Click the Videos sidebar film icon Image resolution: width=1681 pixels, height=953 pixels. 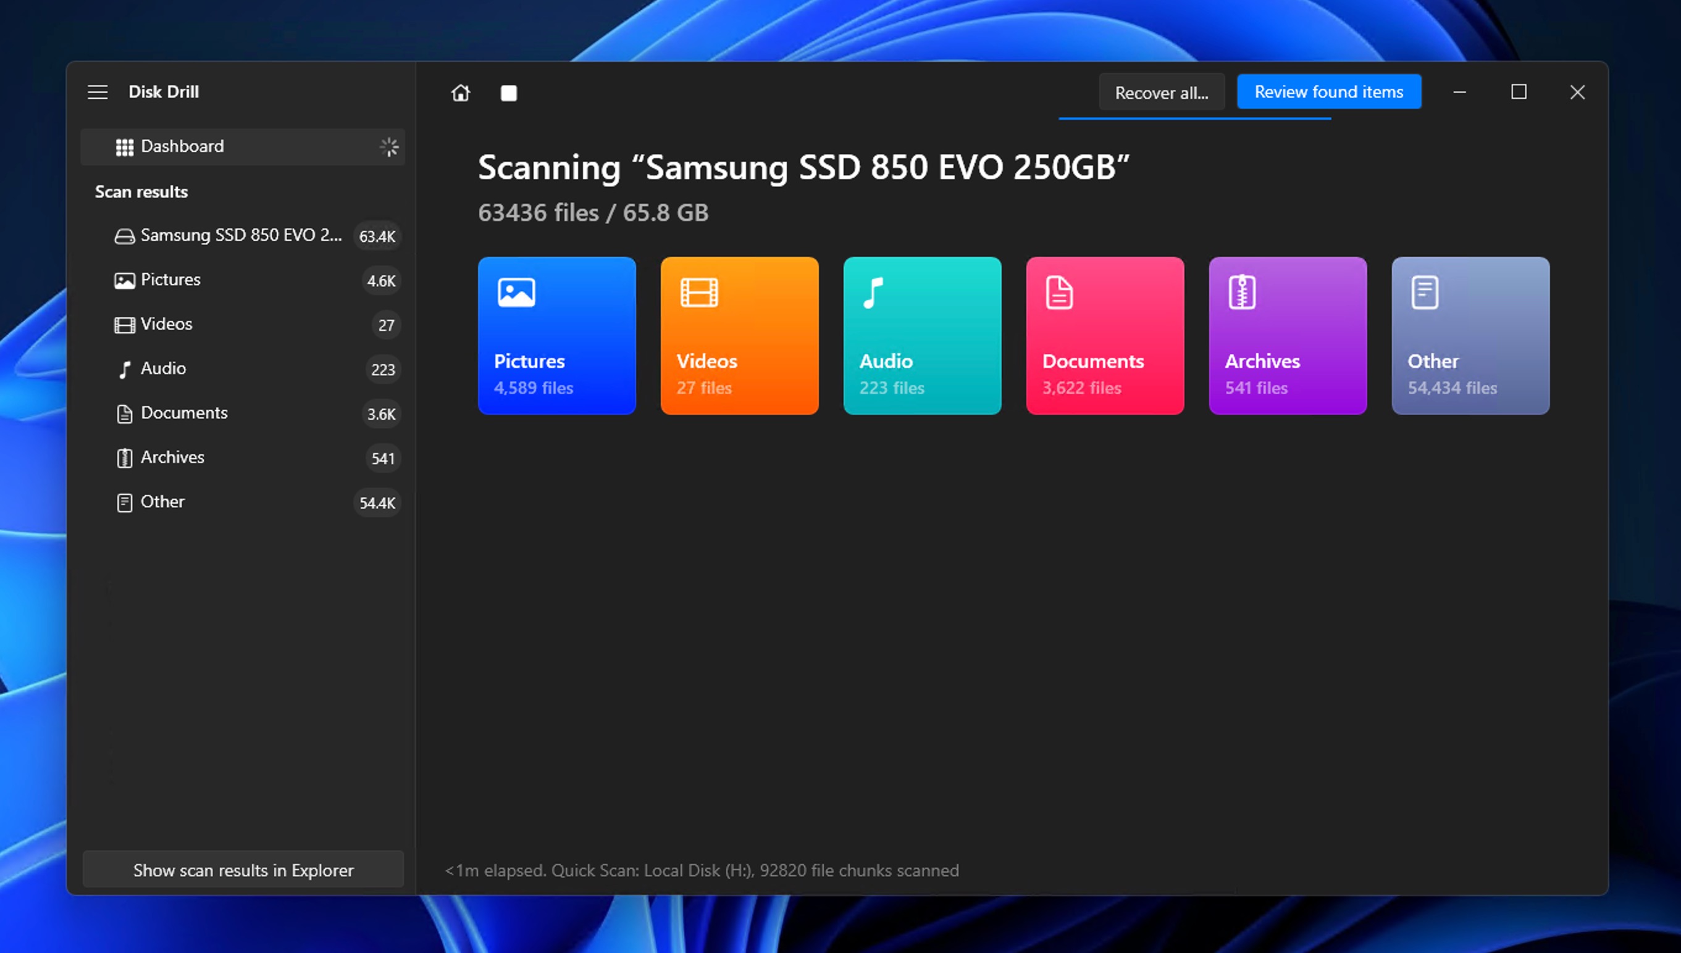pyautogui.click(x=124, y=325)
